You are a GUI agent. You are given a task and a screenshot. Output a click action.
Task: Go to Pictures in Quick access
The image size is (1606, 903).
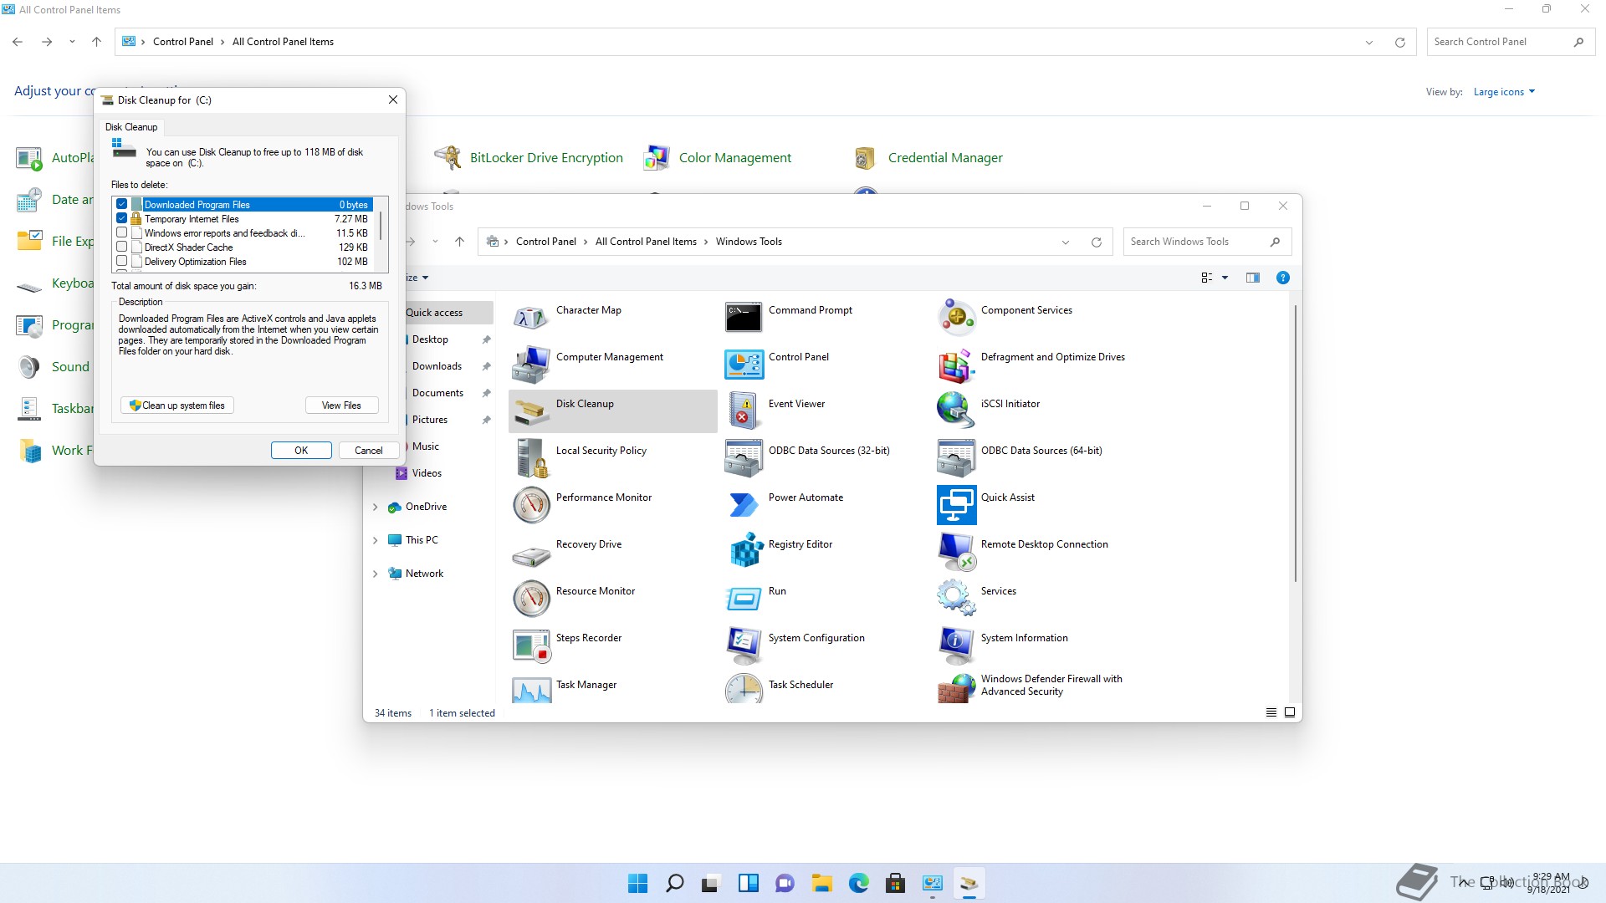[430, 420]
